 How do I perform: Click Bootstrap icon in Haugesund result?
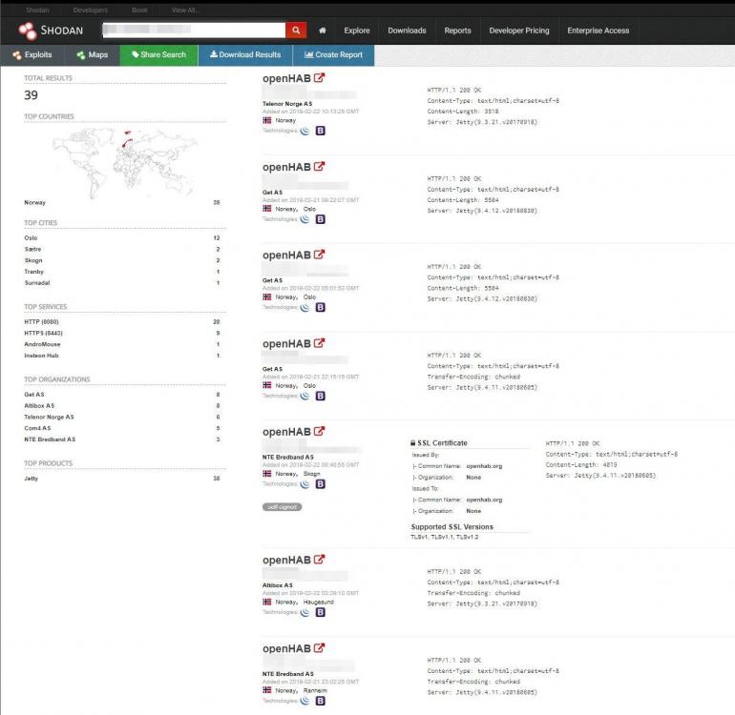[320, 612]
